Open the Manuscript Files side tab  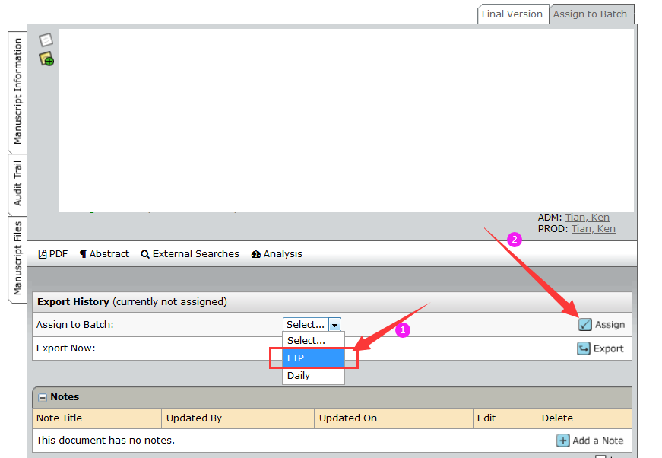[x=17, y=259]
